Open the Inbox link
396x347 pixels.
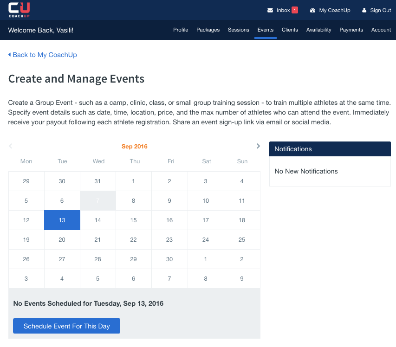283,10
